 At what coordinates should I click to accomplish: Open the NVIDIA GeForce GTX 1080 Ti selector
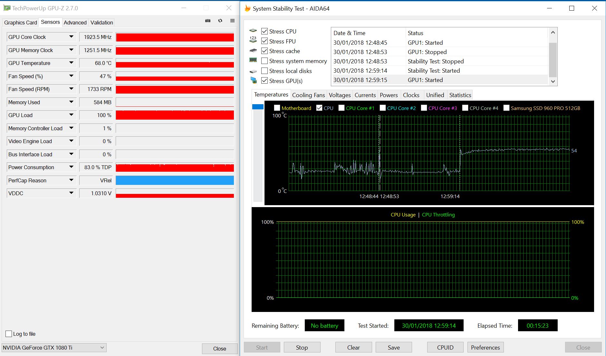point(54,348)
